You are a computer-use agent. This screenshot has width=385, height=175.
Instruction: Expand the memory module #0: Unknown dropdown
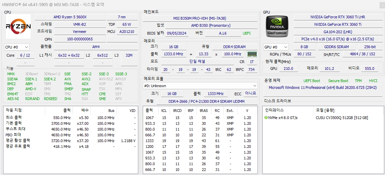coord(200,86)
